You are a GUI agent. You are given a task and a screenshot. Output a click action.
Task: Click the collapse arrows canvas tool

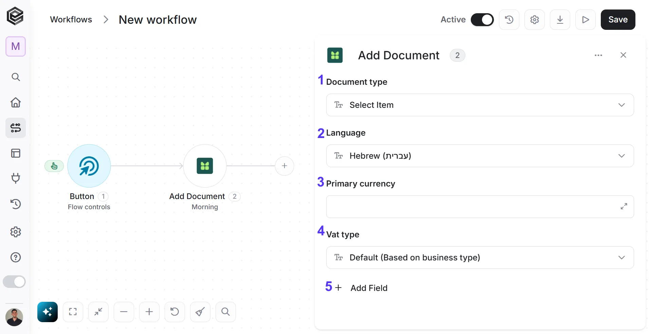(98, 312)
